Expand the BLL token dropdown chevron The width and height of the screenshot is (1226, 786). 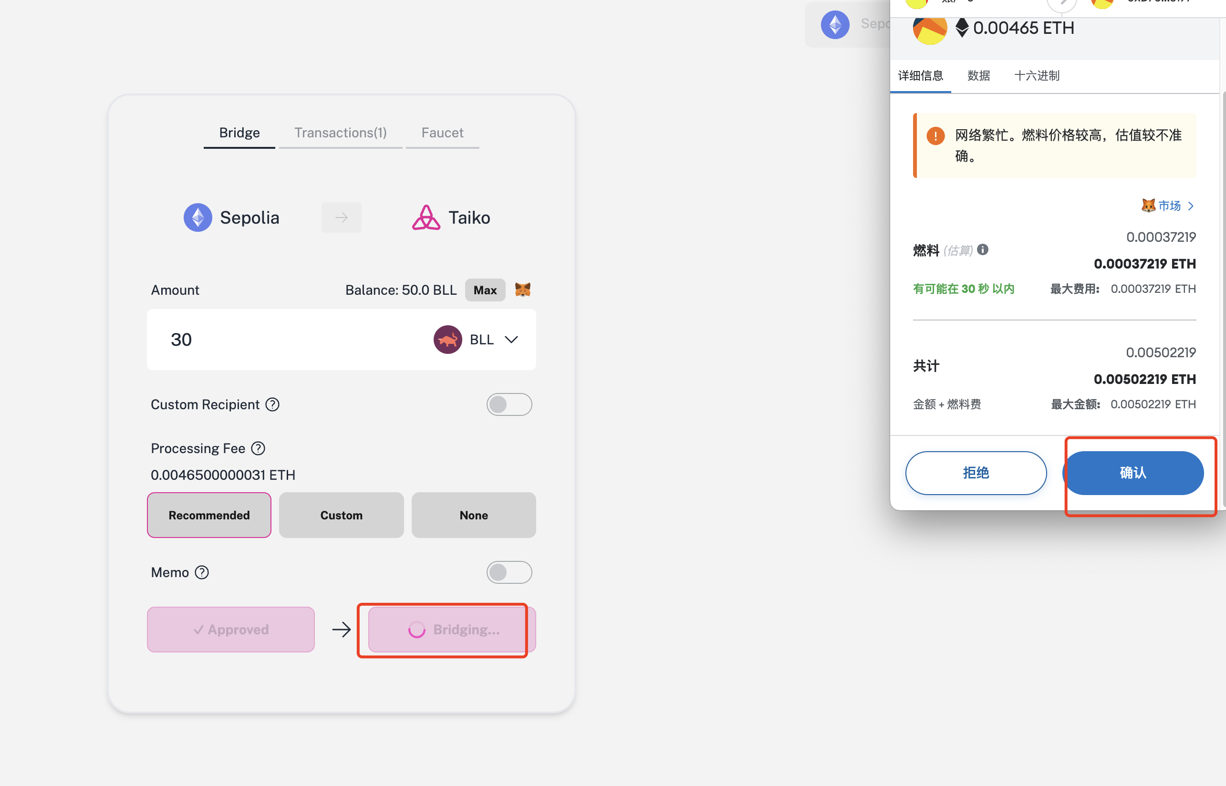(511, 340)
